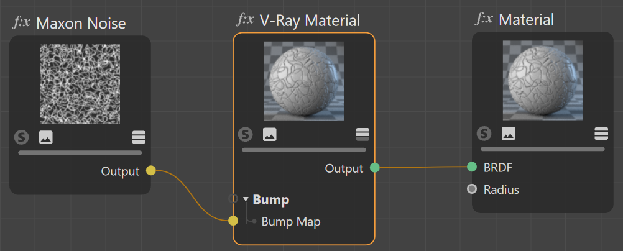Click the gray bar under Material node icons
Image resolution: width=623 pixels, height=251 pixels.
click(543, 149)
